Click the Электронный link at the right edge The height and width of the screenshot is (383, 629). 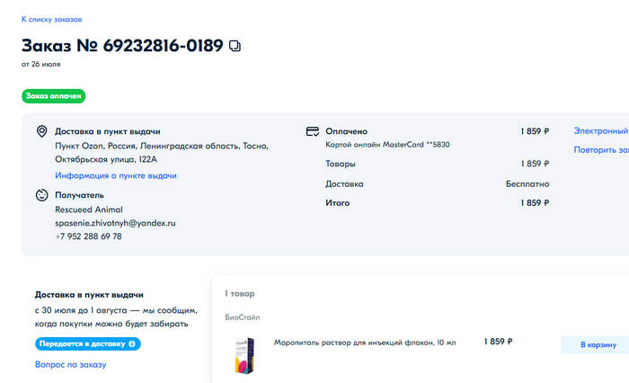coord(600,131)
